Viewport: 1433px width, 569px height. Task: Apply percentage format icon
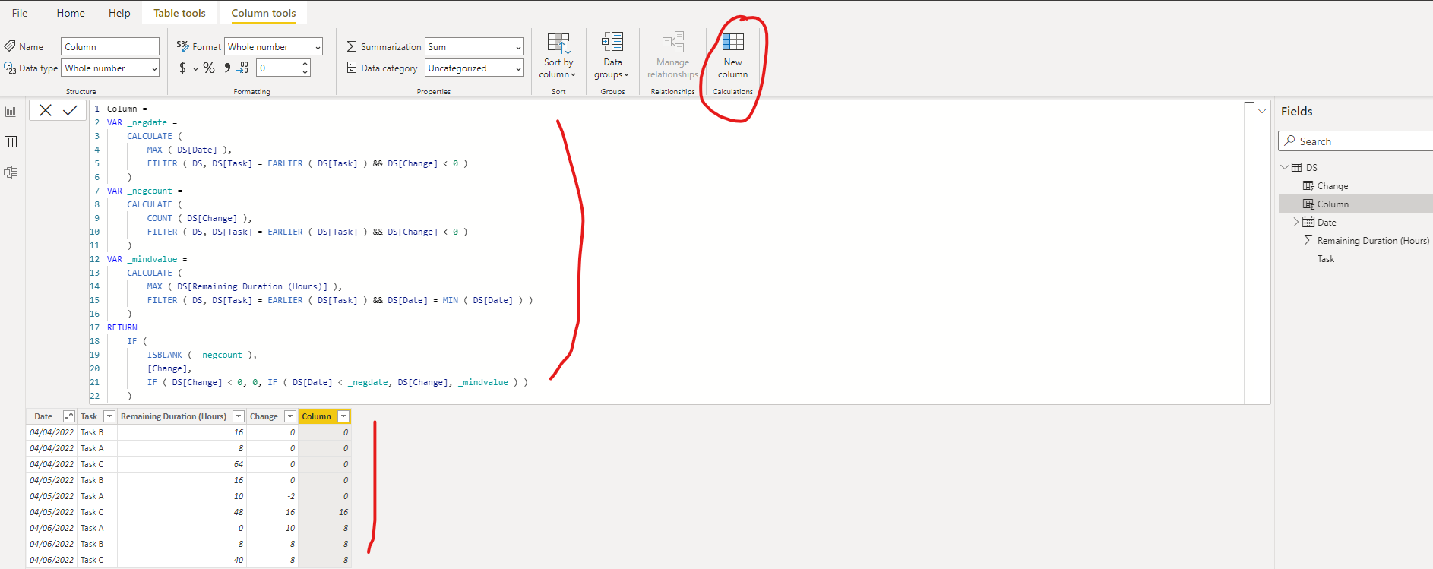pos(209,68)
